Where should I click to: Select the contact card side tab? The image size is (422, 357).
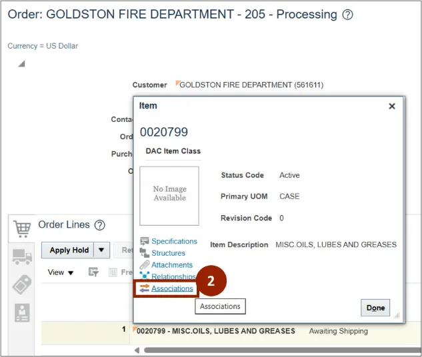(x=22, y=312)
